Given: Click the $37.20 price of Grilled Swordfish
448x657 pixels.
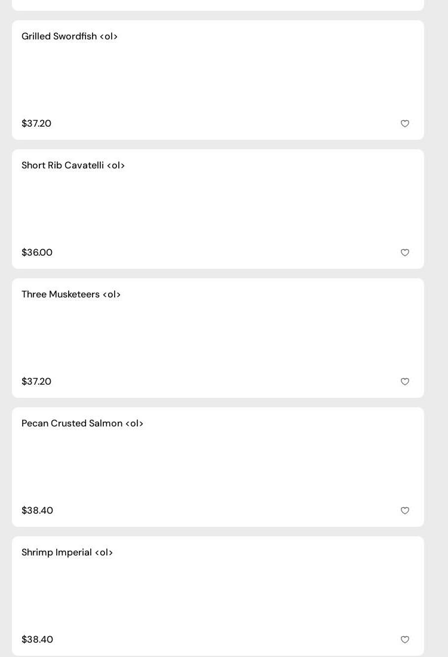Looking at the screenshot, I should tap(36, 124).
